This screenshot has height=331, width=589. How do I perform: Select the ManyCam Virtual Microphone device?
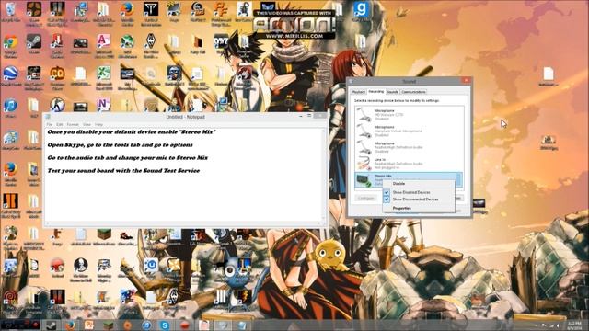coord(409,131)
